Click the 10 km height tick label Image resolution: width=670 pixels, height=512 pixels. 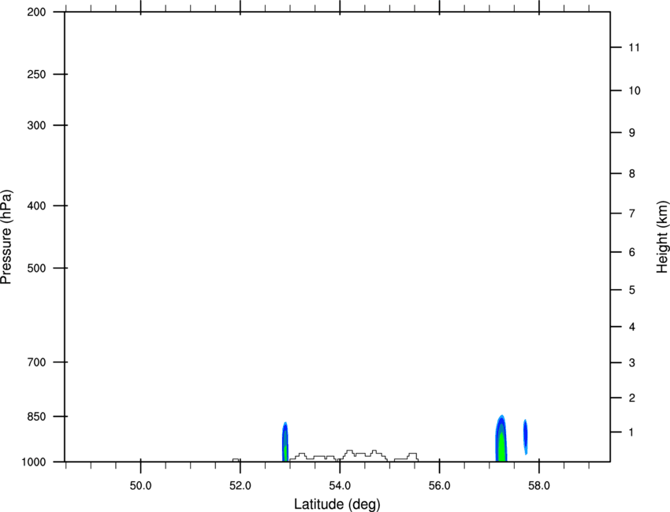click(x=635, y=91)
